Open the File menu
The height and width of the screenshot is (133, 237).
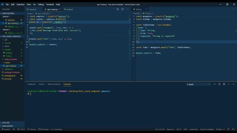point(7,4)
